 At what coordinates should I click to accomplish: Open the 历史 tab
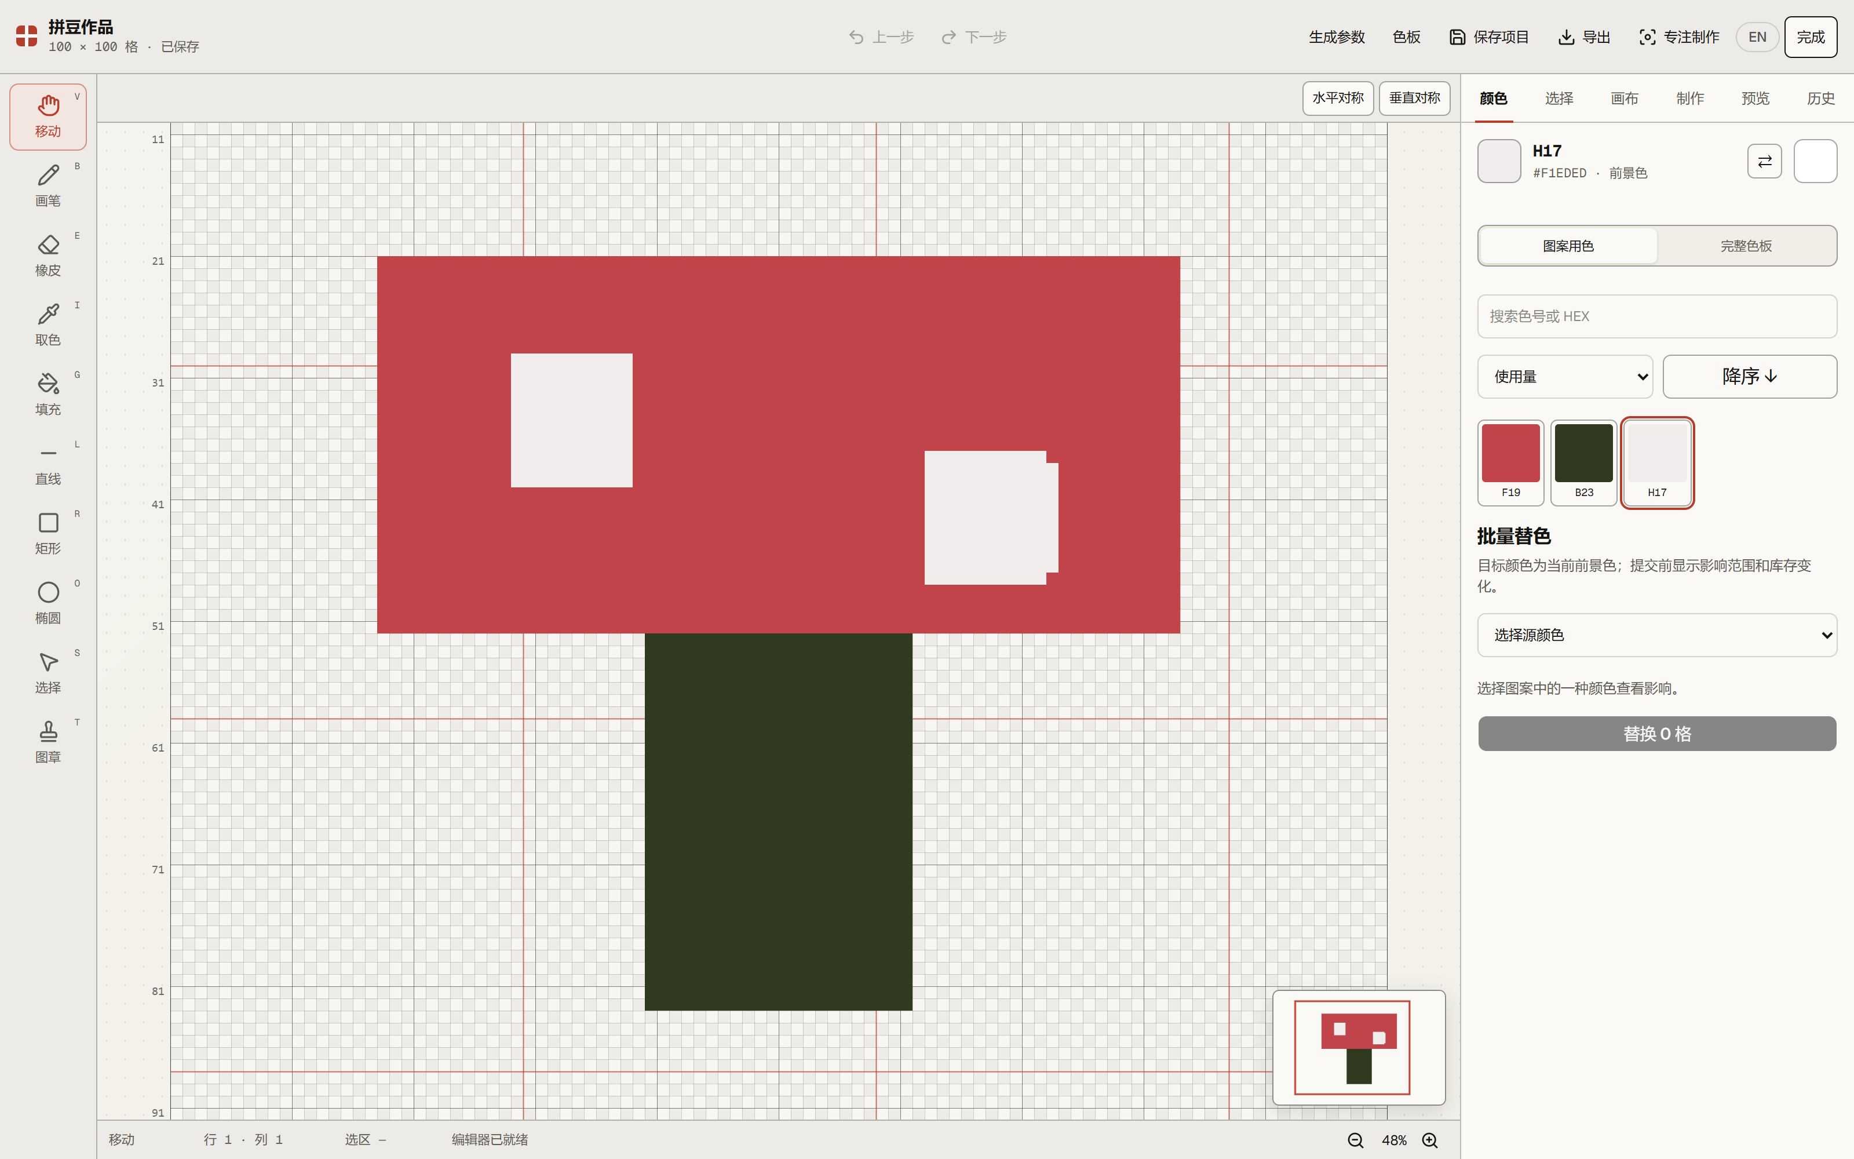point(1821,98)
